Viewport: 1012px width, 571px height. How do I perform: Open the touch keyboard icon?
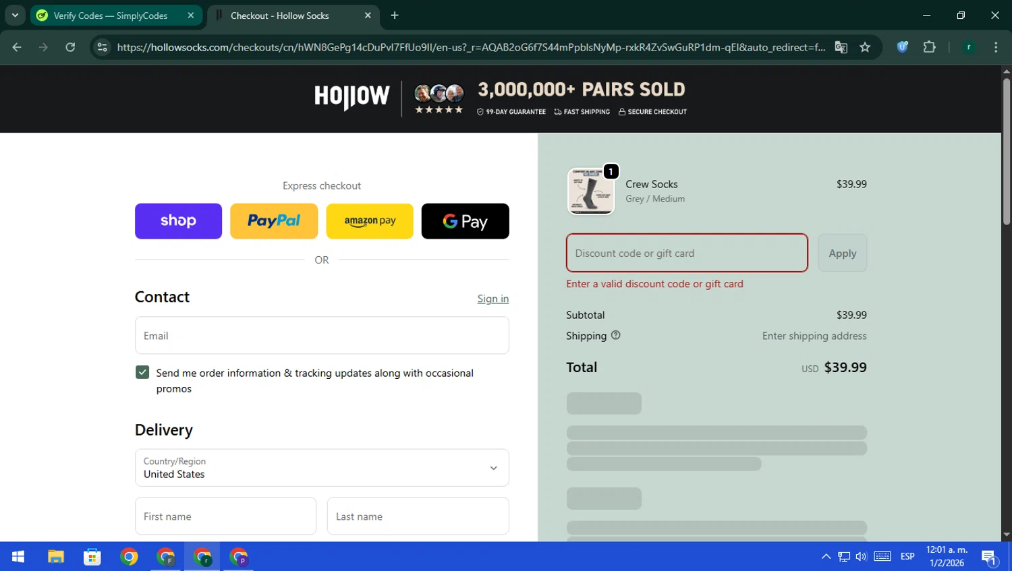[x=882, y=557]
